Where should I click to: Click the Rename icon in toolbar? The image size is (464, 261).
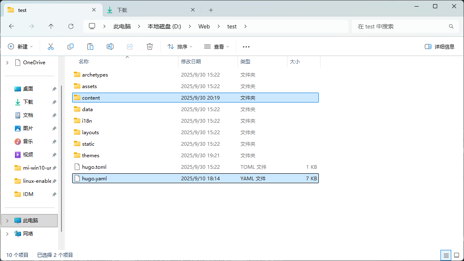[x=110, y=47]
